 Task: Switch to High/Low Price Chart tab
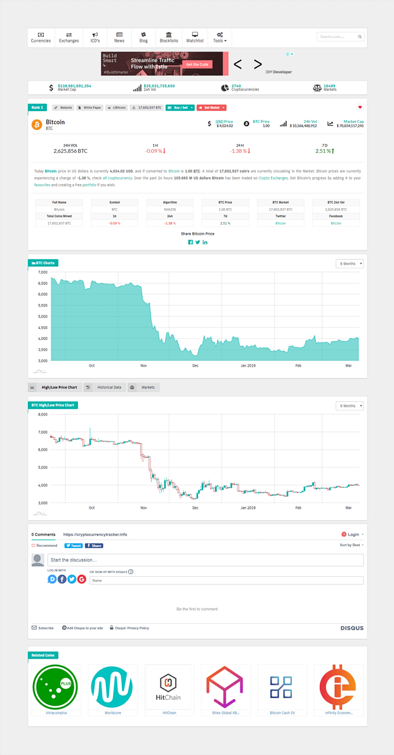point(55,387)
